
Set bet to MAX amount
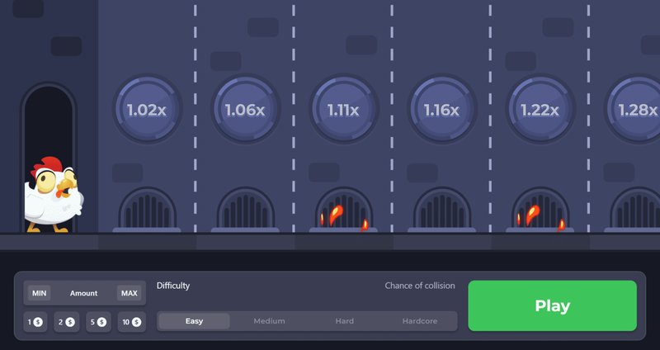[129, 293]
